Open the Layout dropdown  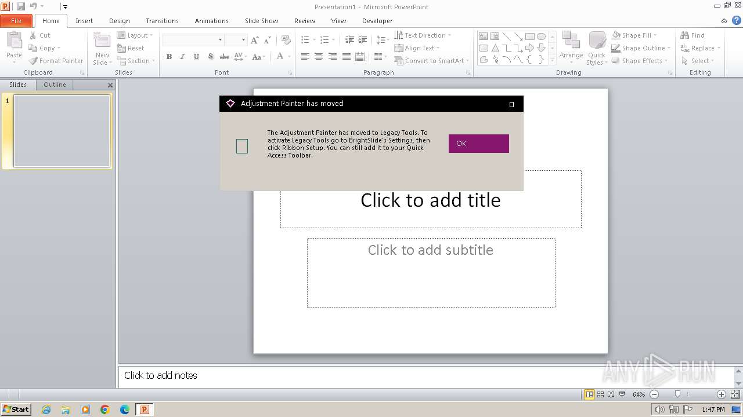[135, 35]
